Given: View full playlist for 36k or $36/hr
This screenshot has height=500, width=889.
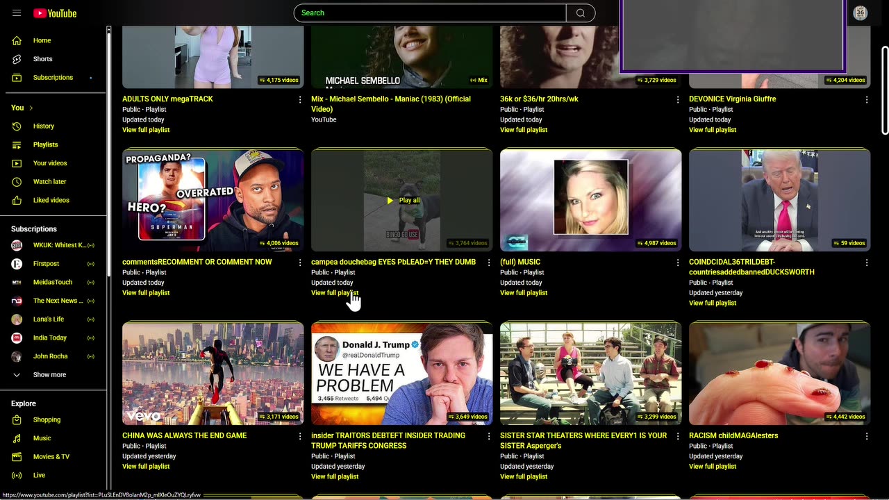Looking at the screenshot, I should tap(524, 130).
